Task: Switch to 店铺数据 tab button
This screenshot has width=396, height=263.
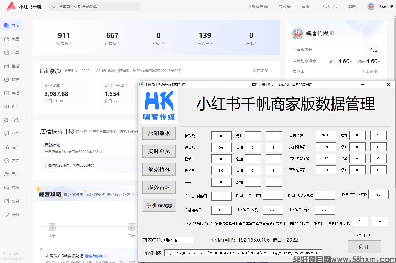Action: (x=159, y=133)
